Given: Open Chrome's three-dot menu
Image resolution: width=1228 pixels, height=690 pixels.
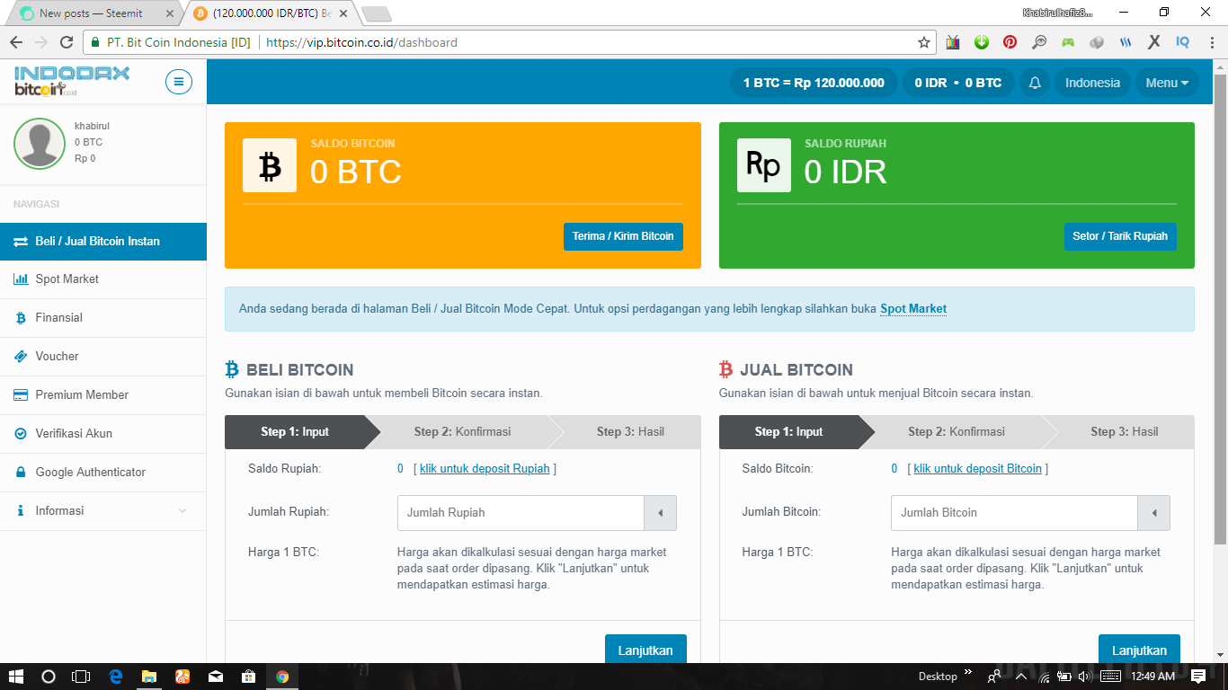Looking at the screenshot, I should 1210,42.
